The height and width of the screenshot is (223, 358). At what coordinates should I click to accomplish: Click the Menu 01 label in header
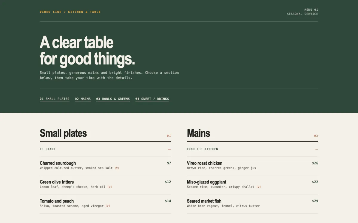[x=311, y=10]
